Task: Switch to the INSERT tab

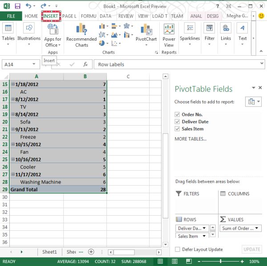Action: [51, 16]
